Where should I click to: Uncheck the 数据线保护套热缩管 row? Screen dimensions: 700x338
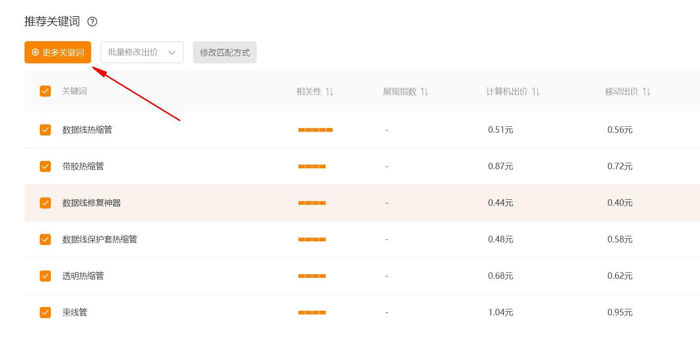click(x=45, y=240)
